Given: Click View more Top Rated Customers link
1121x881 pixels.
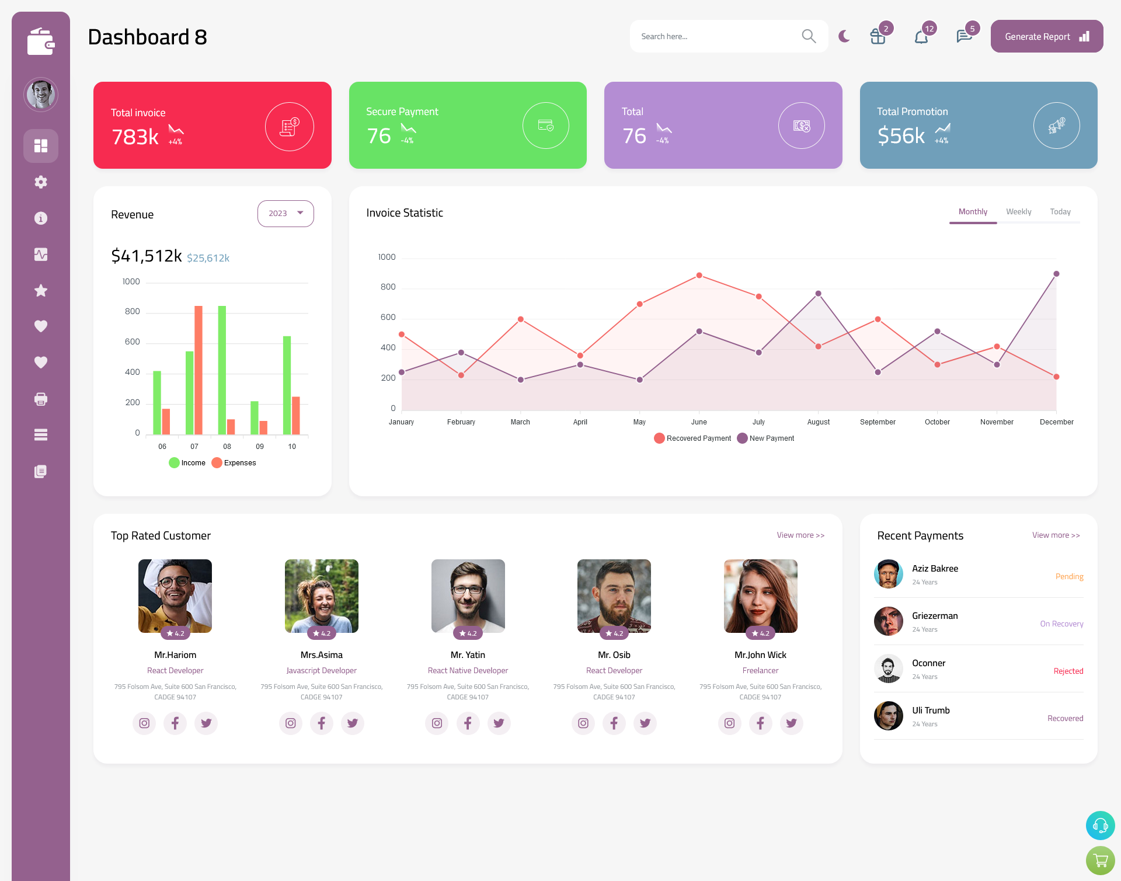Looking at the screenshot, I should 800,535.
